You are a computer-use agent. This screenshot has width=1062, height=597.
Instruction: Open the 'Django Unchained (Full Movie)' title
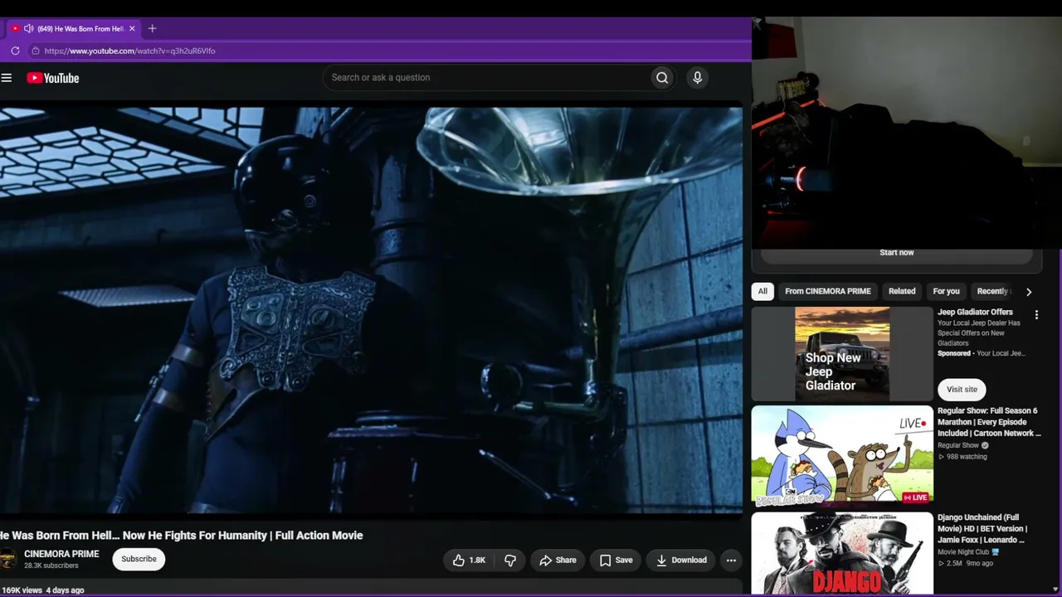point(982,529)
